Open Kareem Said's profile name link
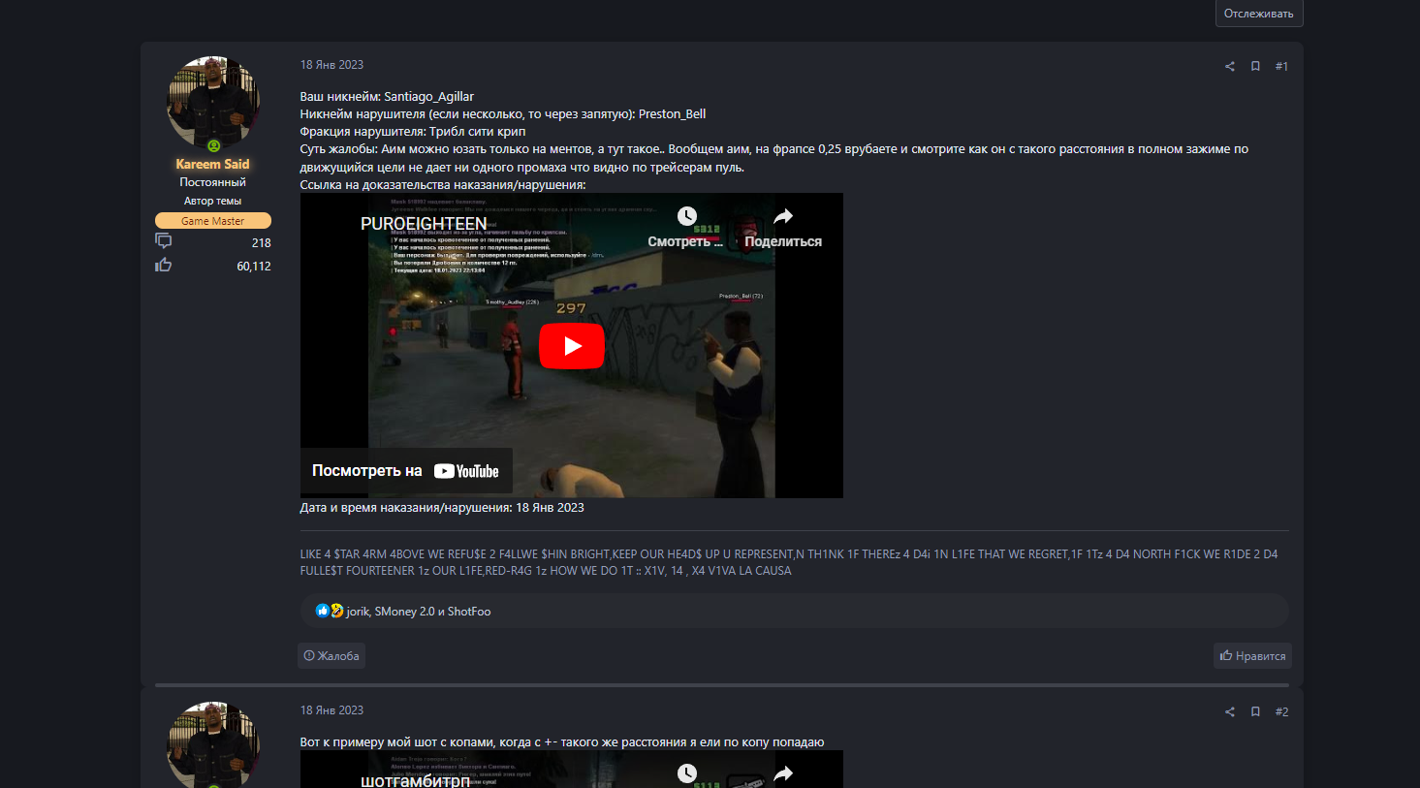This screenshot has height=788, width=1420. coord(212,165)
